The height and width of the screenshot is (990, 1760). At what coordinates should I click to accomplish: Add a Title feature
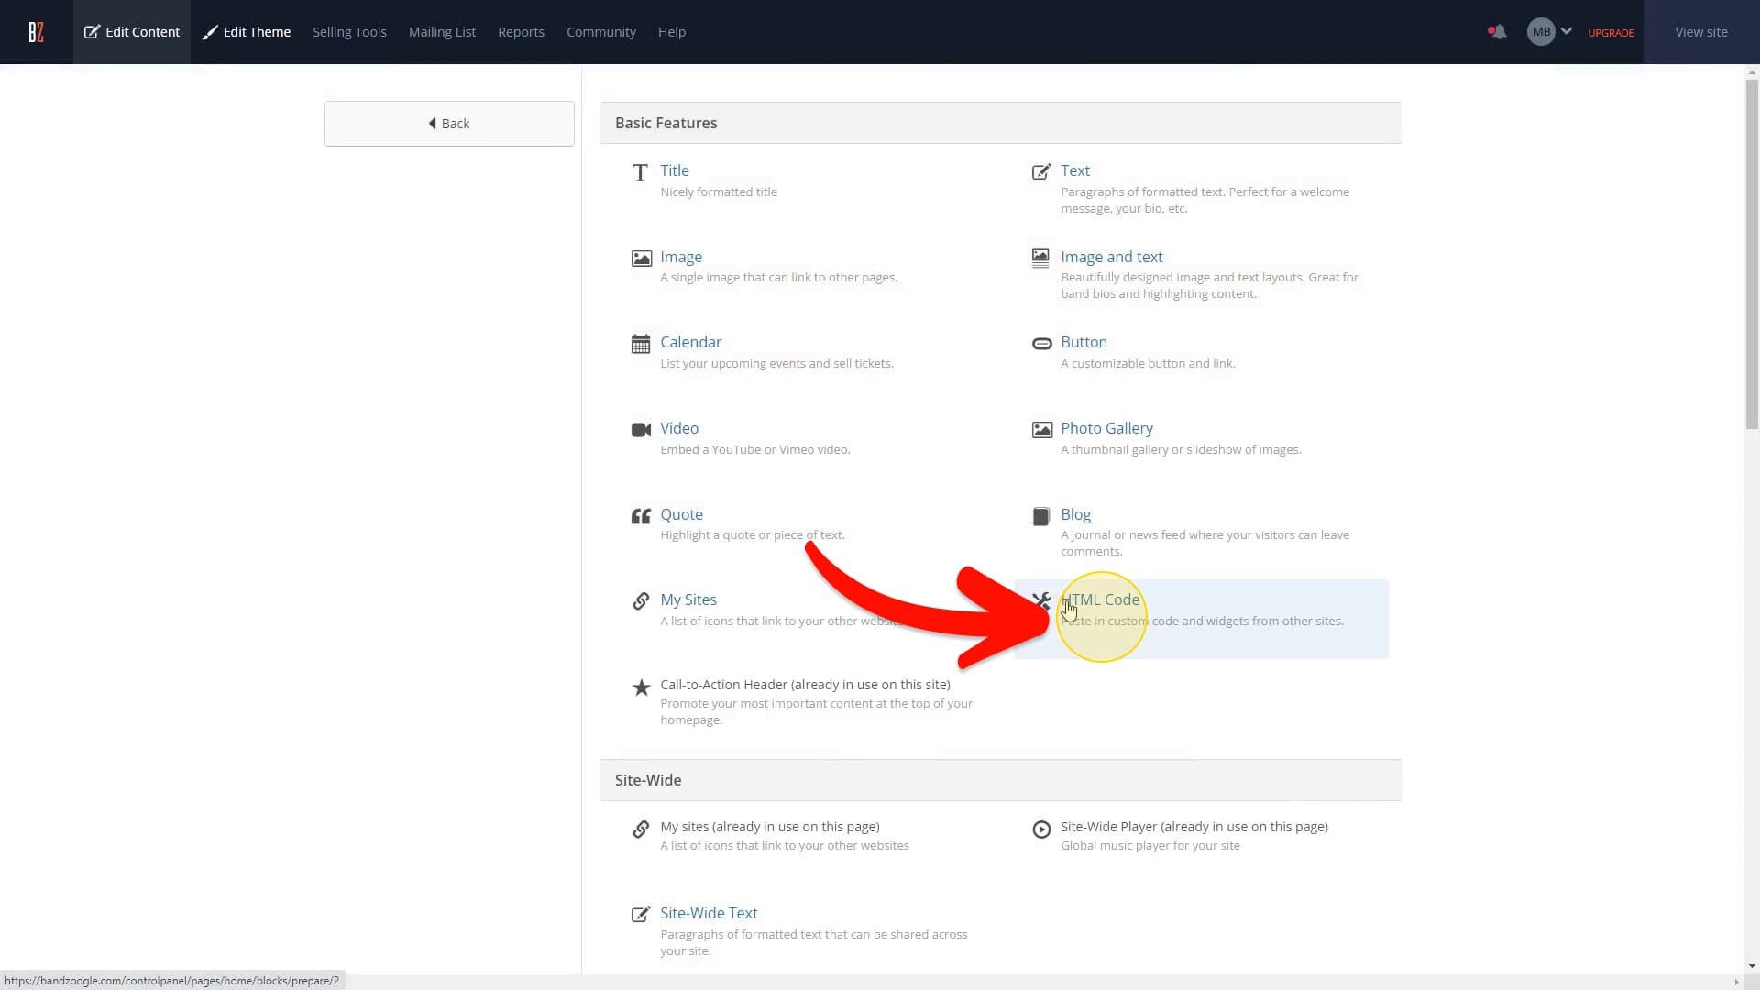click(675, 170)
